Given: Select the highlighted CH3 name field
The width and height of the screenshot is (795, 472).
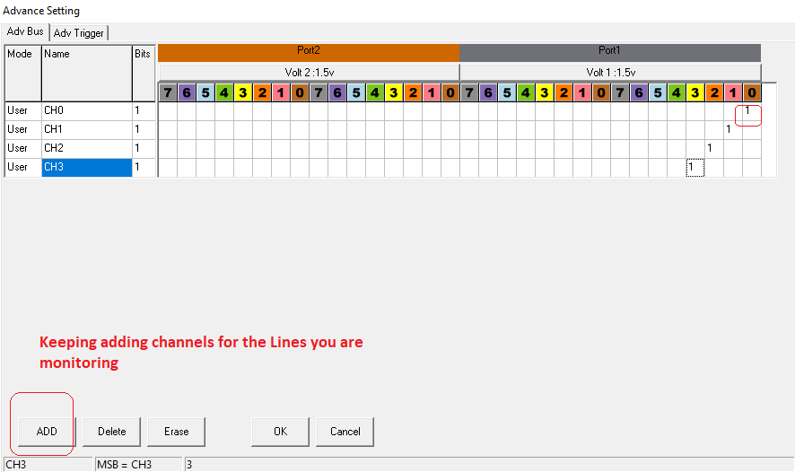Looking at the screenshot, I should (86, 167).
